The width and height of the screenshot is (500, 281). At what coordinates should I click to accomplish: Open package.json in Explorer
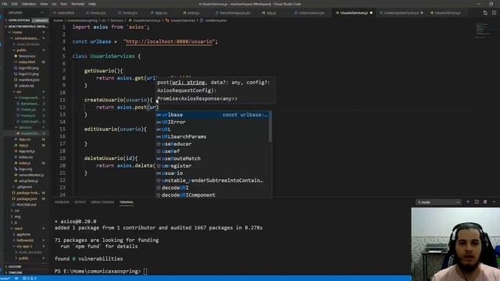(27, 199)
